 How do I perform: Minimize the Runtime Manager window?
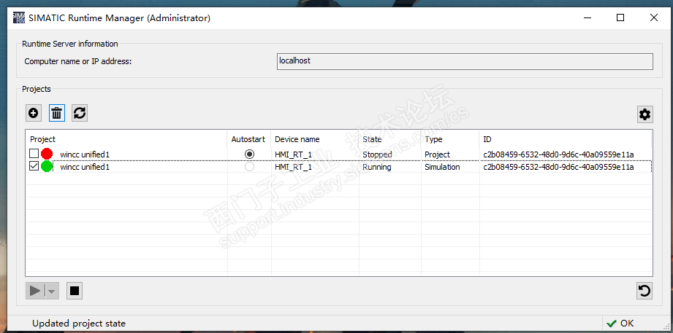(x=588, y=18)
